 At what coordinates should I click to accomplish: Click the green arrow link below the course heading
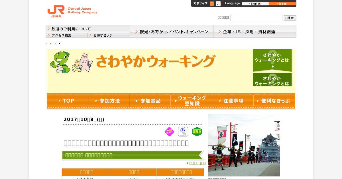click(196, 163)
